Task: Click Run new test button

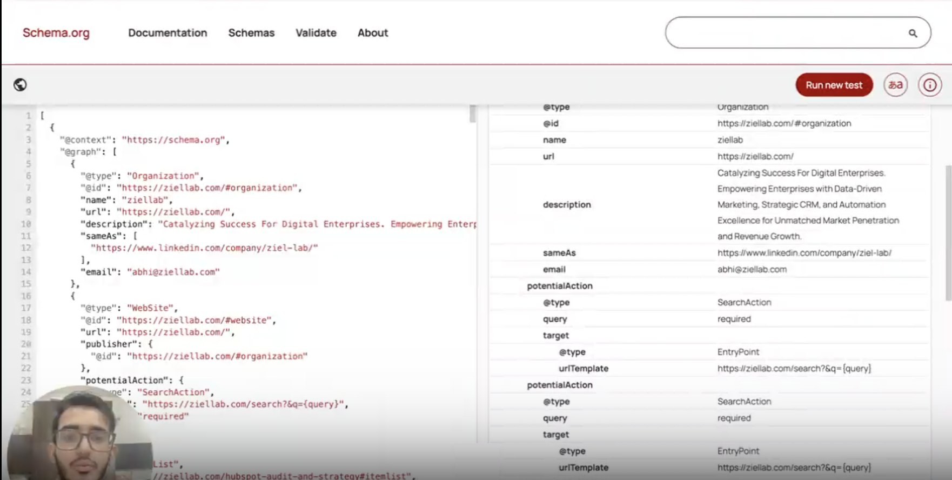Action: point(834,85)
